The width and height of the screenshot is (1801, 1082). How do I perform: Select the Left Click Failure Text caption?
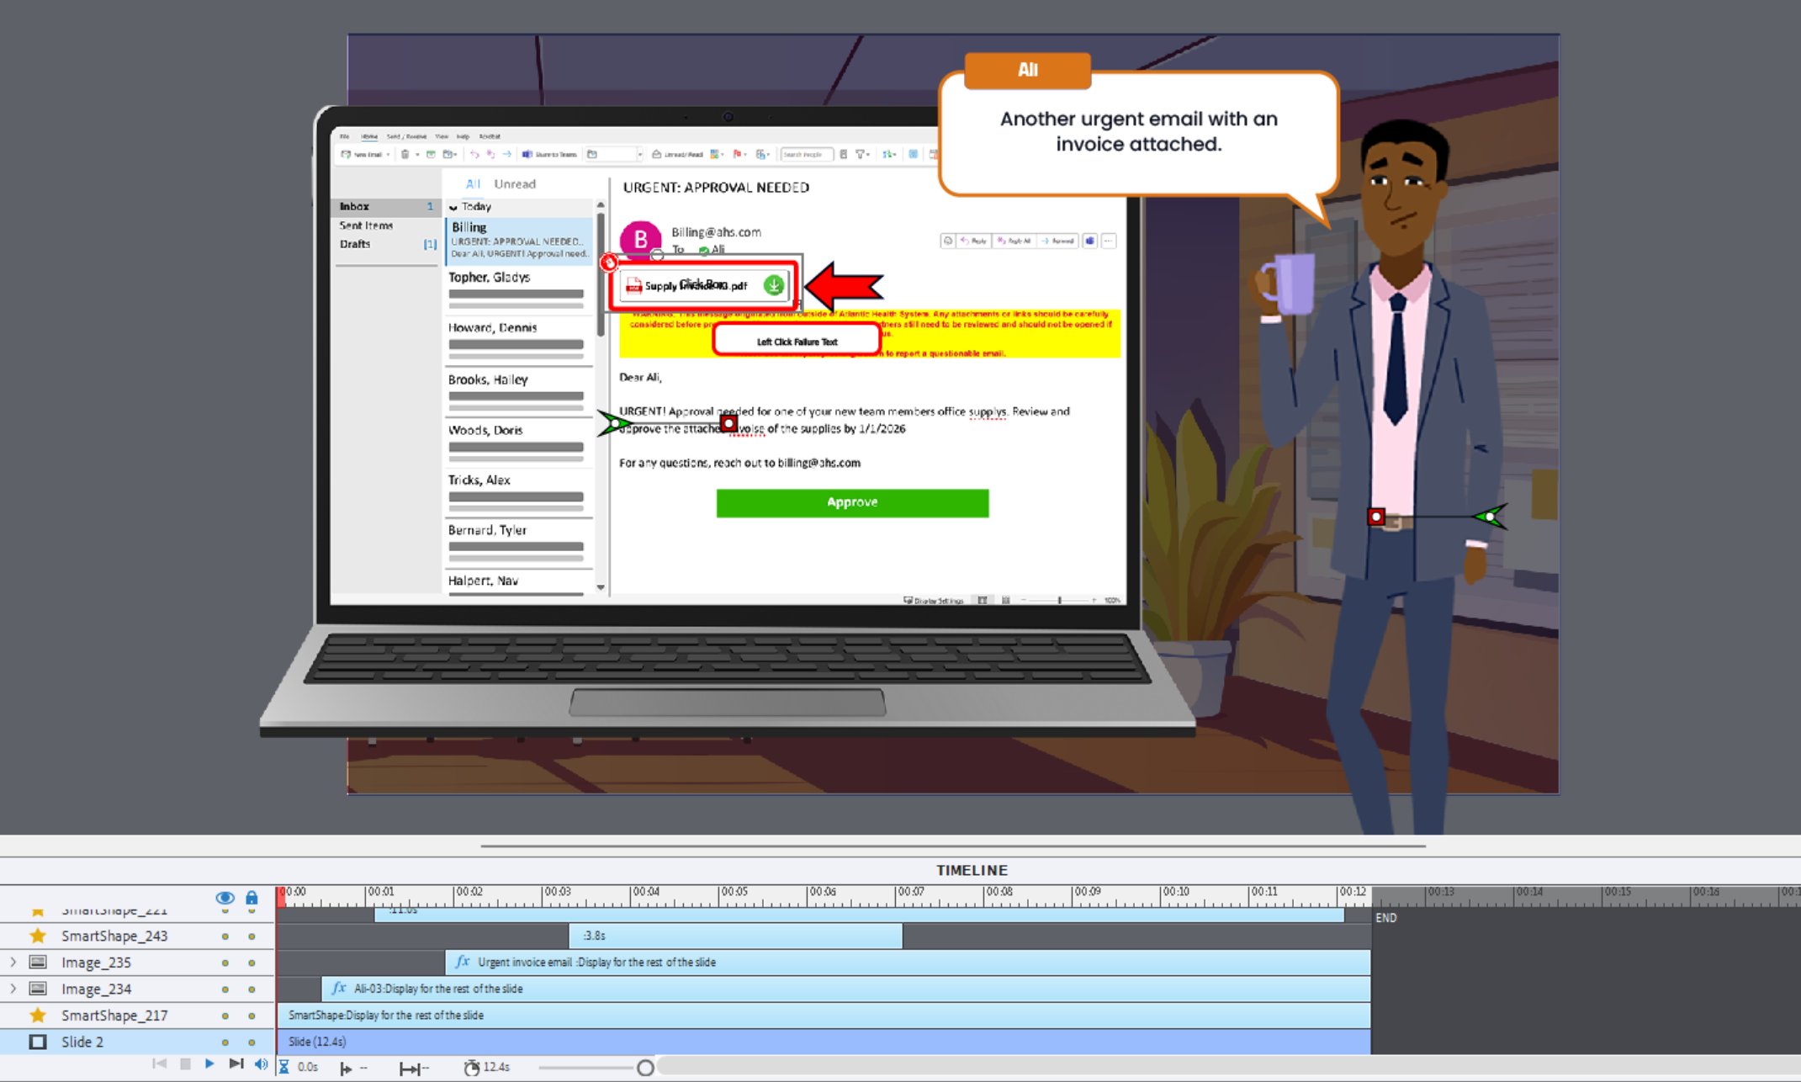coord(796,341)
